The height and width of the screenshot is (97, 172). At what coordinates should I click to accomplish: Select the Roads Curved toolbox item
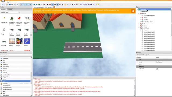pyautogui.click(x=19, y=32)
